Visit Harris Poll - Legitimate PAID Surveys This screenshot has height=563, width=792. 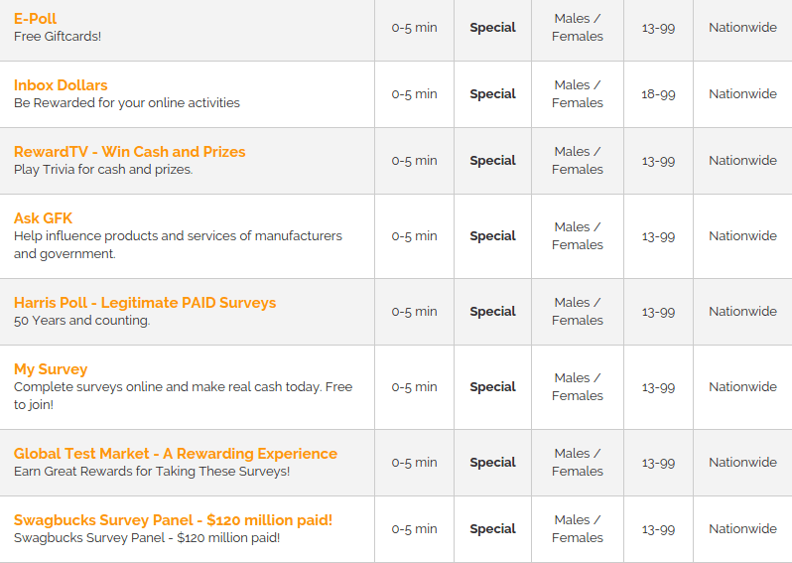(x=145, y=303)
